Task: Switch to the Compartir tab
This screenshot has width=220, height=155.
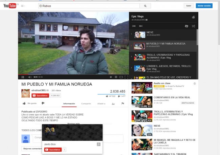Action: point(86,104)
